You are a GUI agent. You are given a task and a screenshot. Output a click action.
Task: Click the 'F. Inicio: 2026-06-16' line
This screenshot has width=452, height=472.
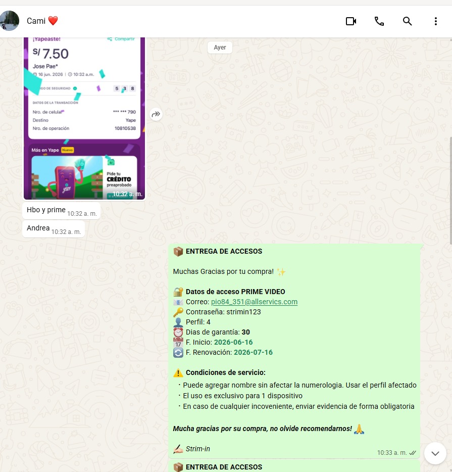coord(219,342)
